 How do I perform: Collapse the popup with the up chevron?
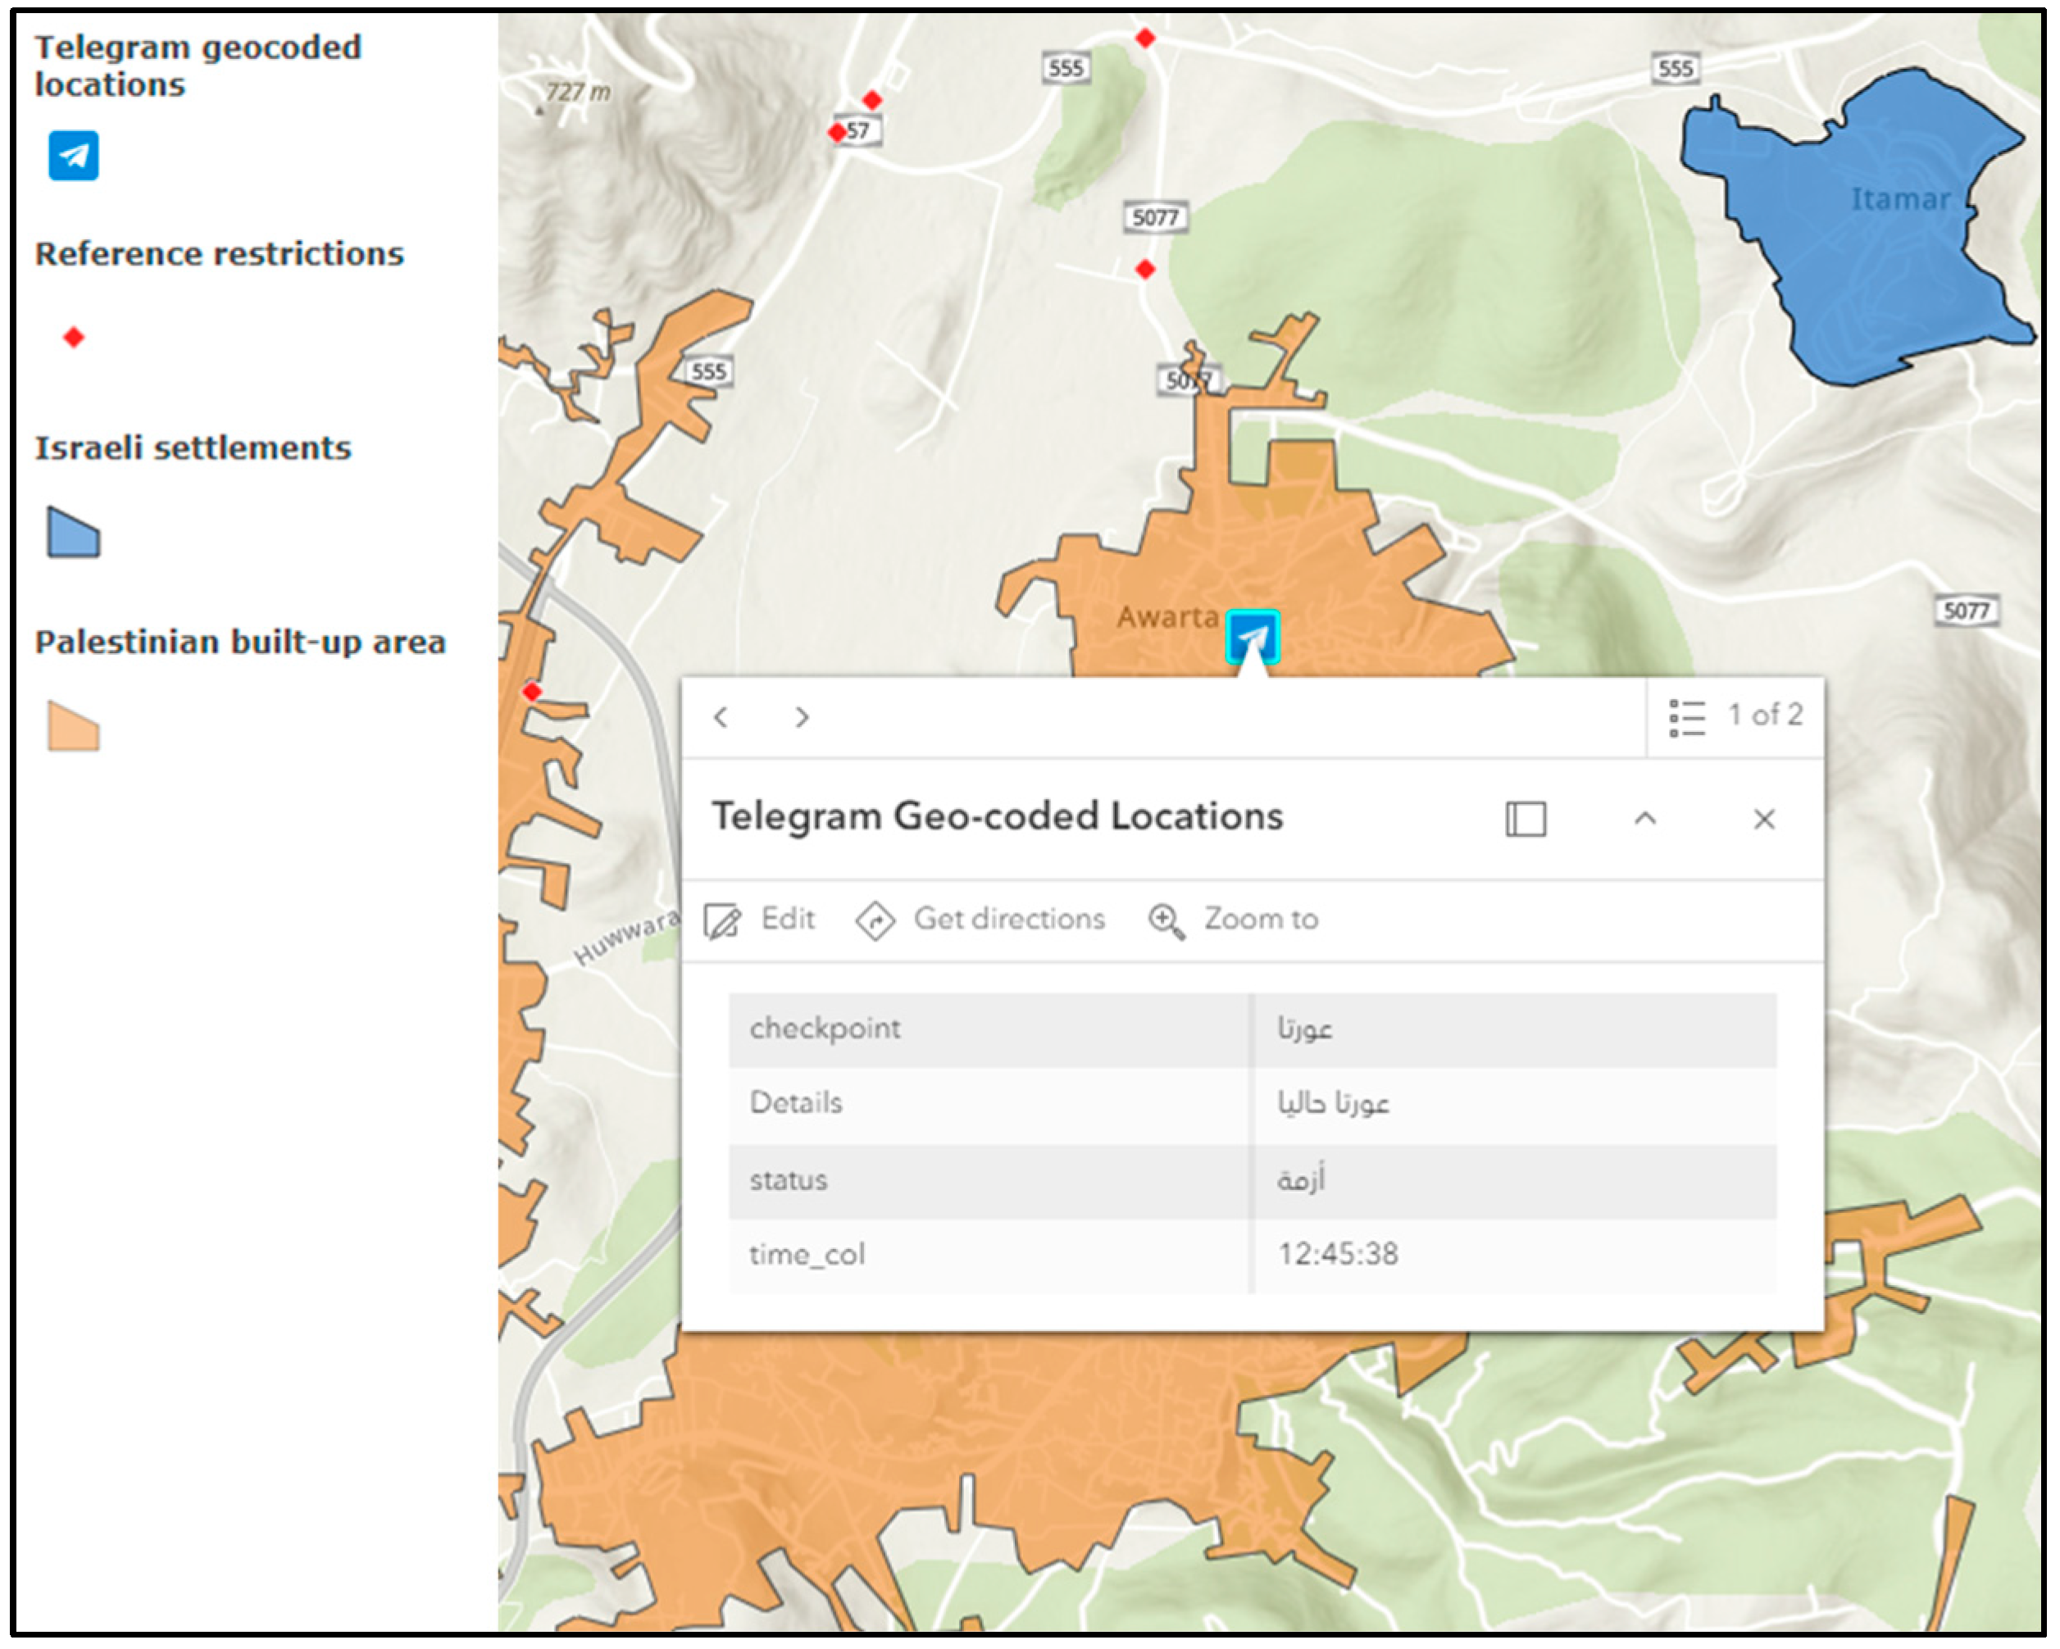pos(1644,819)
